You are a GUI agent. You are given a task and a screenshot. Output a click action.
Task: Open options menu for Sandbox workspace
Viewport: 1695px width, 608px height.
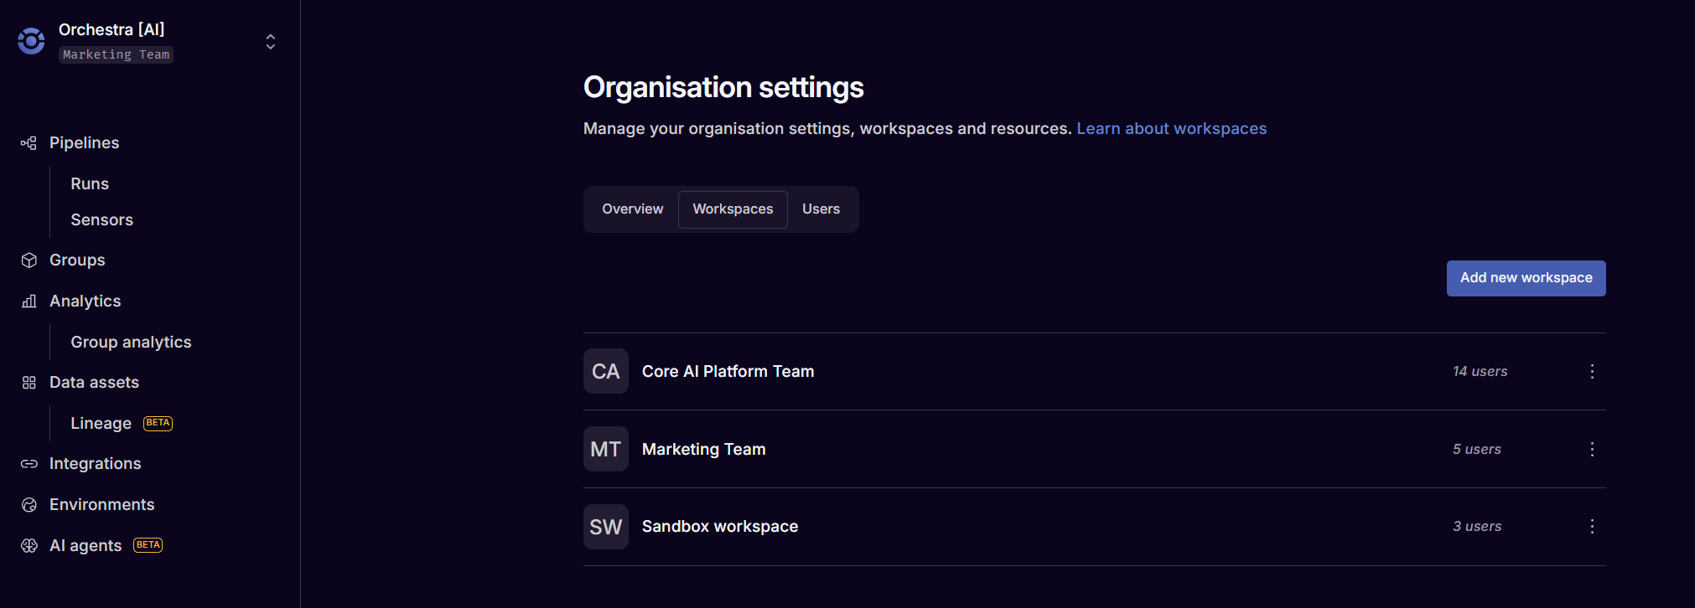coord(1592,526)
